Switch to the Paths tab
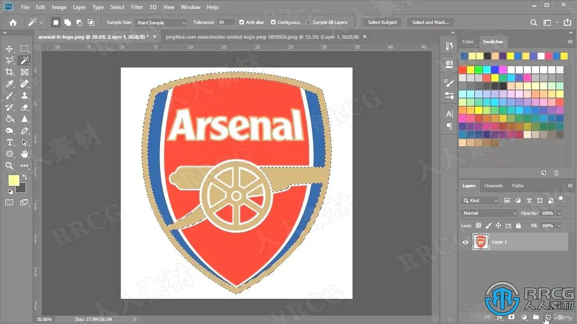 [x=518, y=186]
